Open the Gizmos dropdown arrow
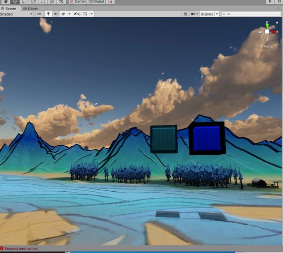This screenshot has width=283, height=253. point(217,14)
